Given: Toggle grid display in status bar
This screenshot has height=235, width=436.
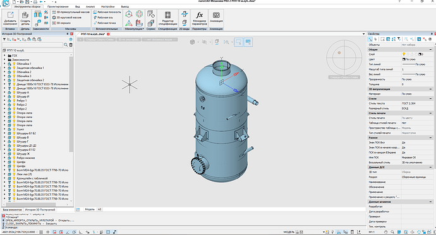Looking at the screenshot, I should coord(48,232).
